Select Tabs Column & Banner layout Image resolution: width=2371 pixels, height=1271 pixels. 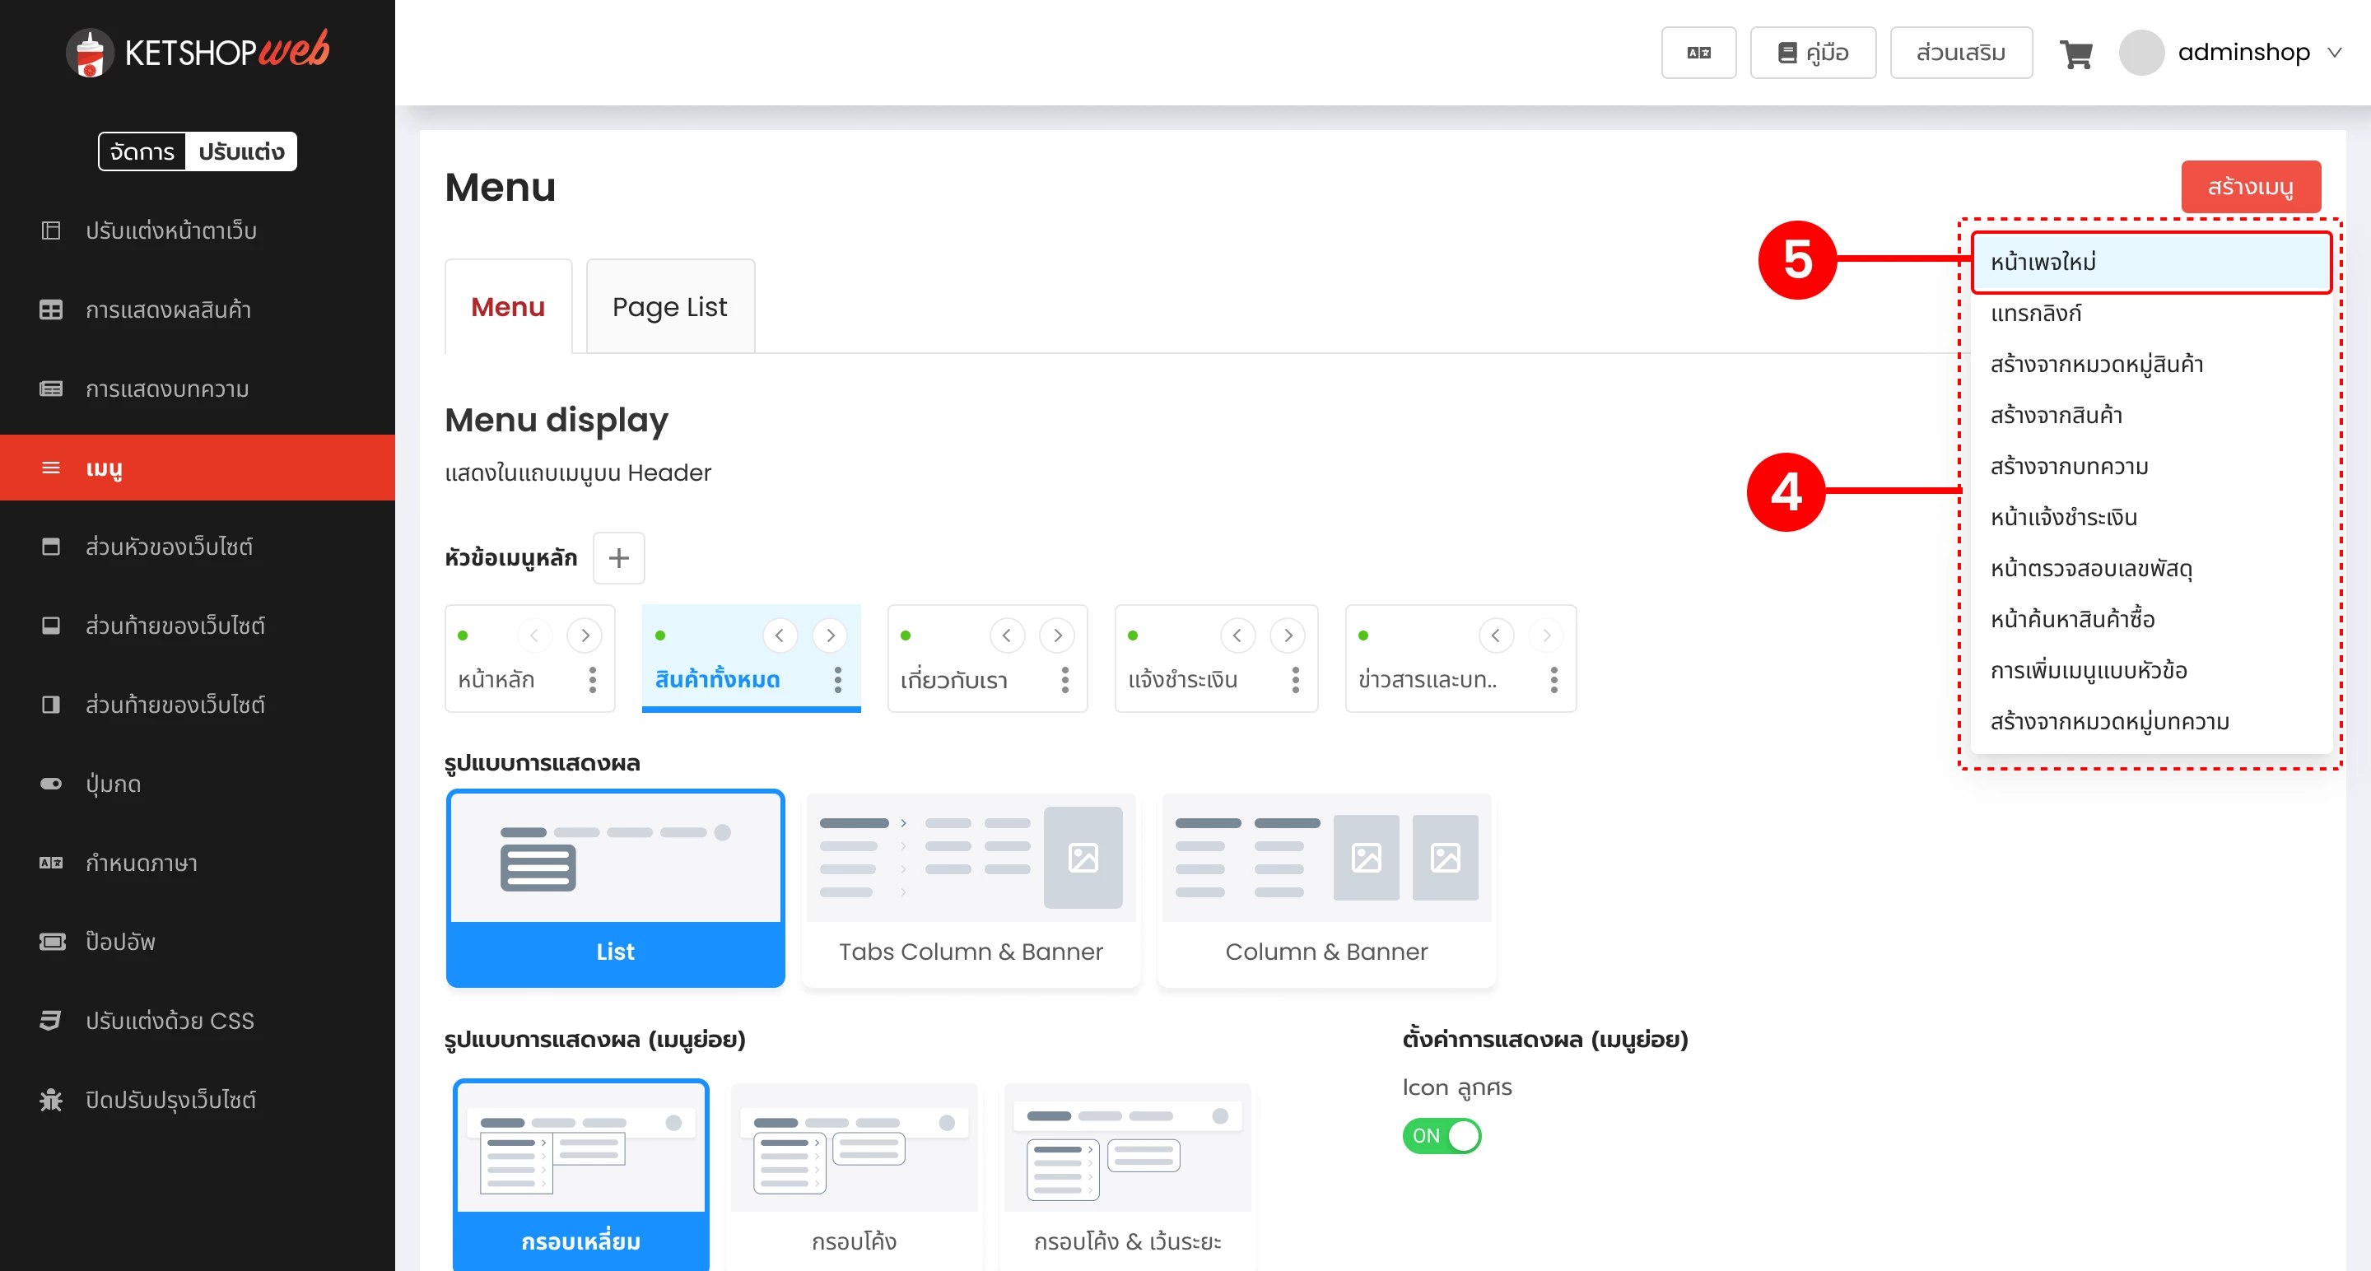[x=971, y=888]
